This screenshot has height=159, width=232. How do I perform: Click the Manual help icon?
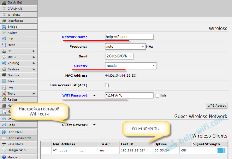pyautogui.click(x=4, y=157)
